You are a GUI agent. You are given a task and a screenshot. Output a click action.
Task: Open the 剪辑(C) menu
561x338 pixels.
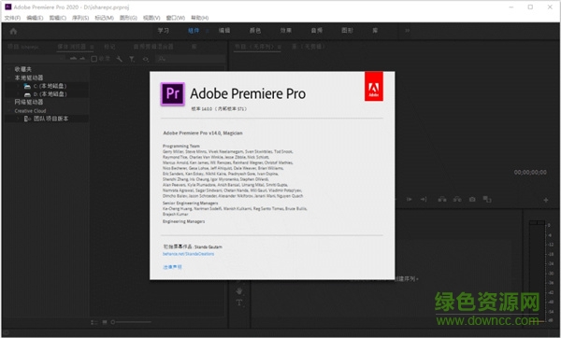58,18
